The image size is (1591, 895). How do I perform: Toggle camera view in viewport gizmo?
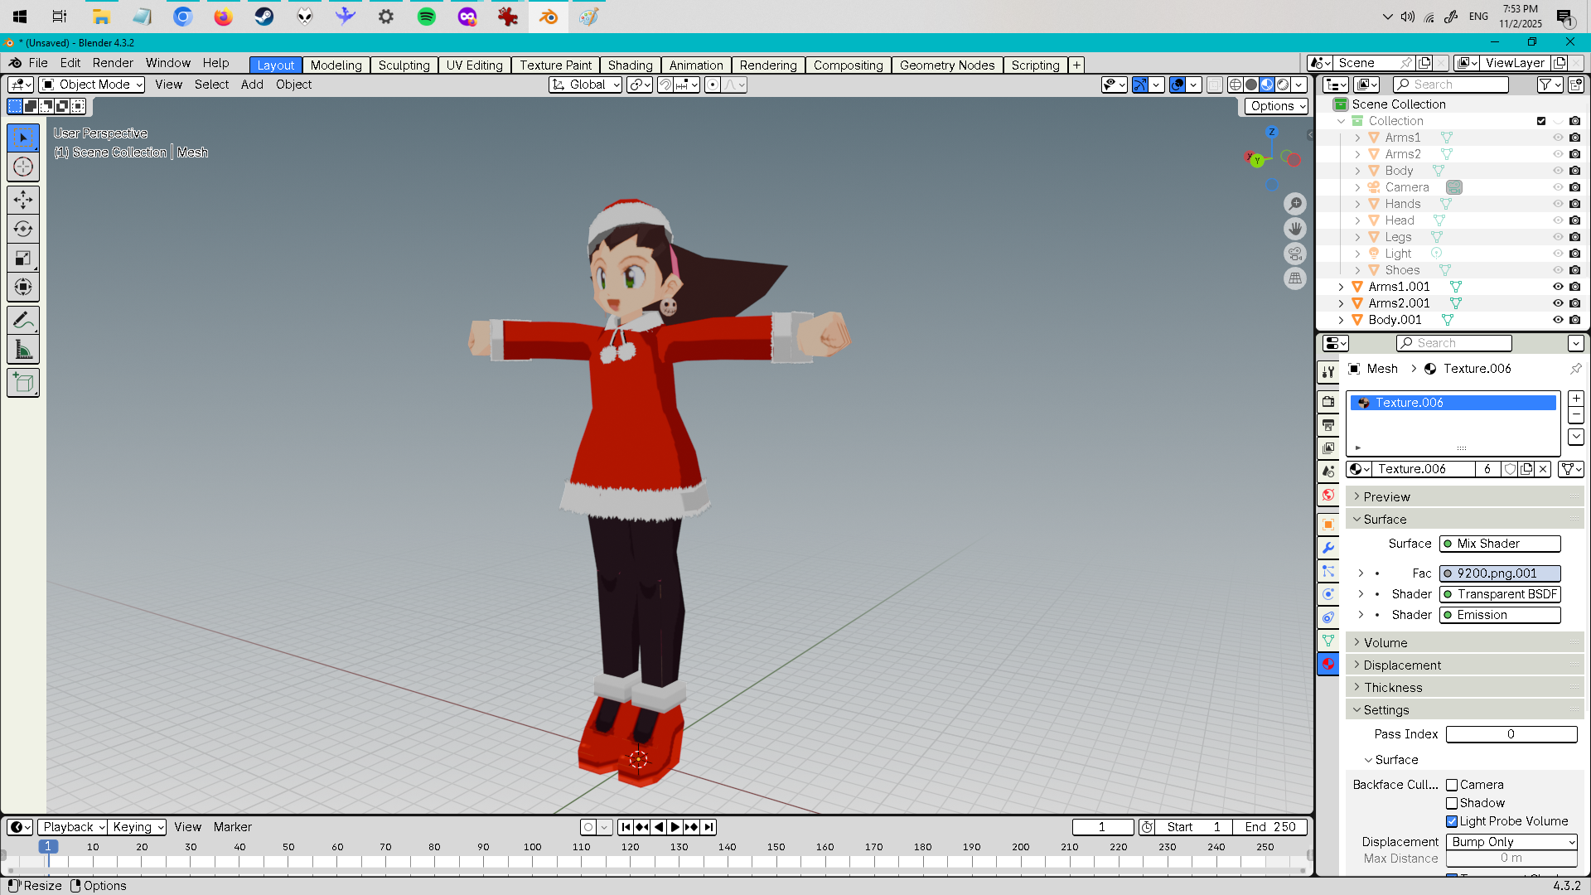tap(1295, 254)
